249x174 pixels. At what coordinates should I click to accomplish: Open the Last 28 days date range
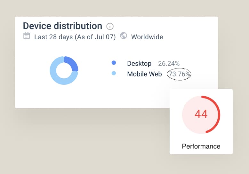pyautogui.click(x=75, y=37)
